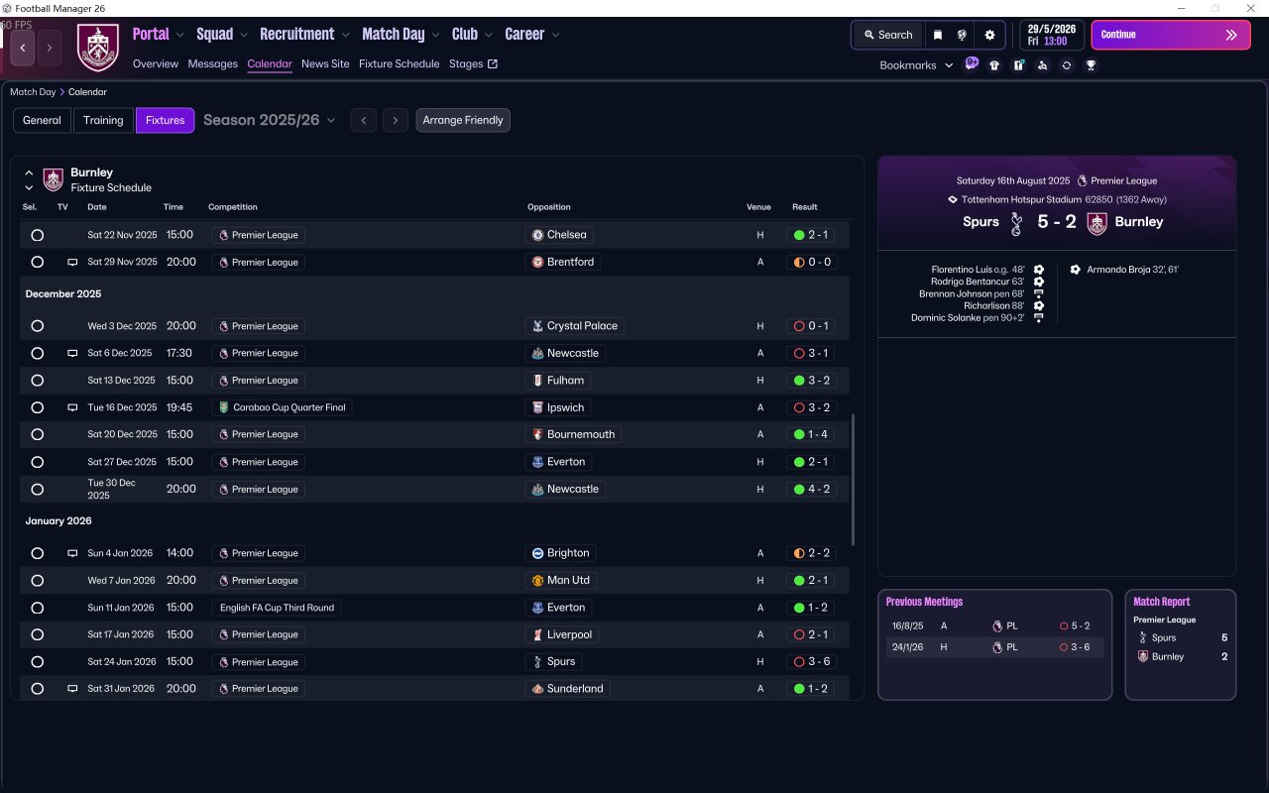Click the circular refresh icon in bookmarks bar

coord(1067,65)
